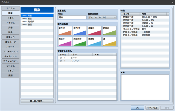This screenshot has width=175, height=111.
Task: Click the レベル column header
Action: pyautogui.click(x=63, y=55)
